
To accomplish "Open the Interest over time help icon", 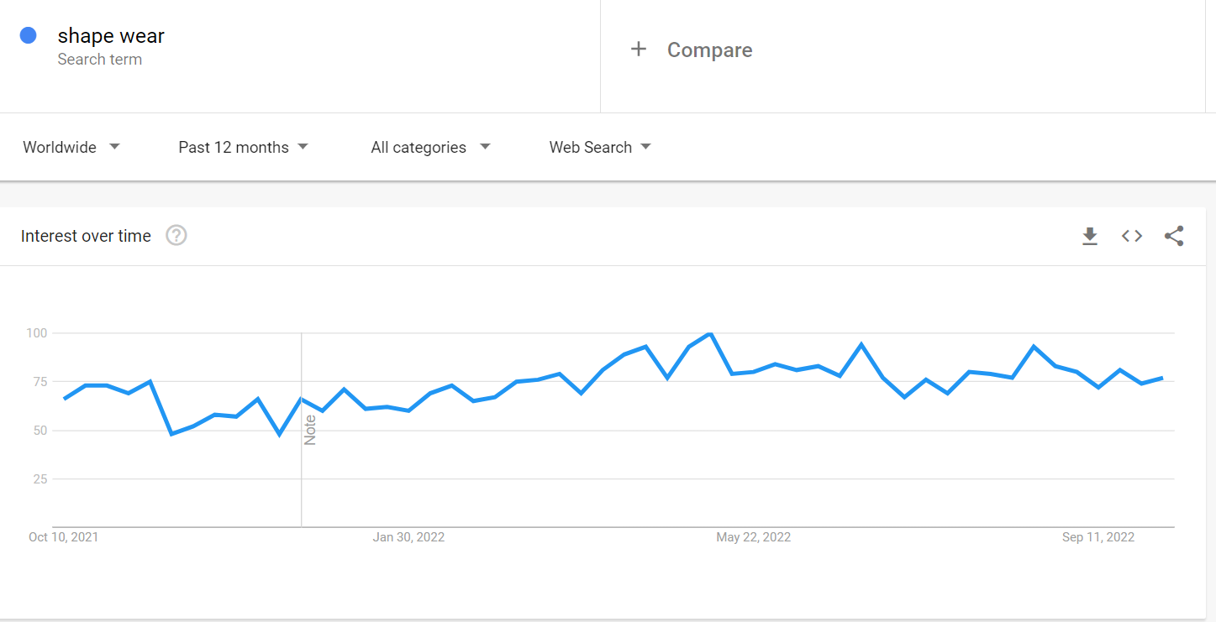I will tap(176, 236).
